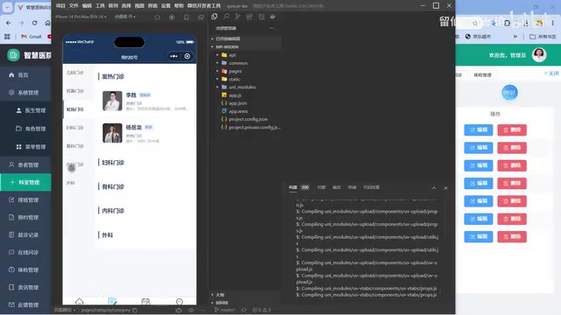Close the console panel with X
Viewport: 561px width, 315px height.
click(446, 188)
